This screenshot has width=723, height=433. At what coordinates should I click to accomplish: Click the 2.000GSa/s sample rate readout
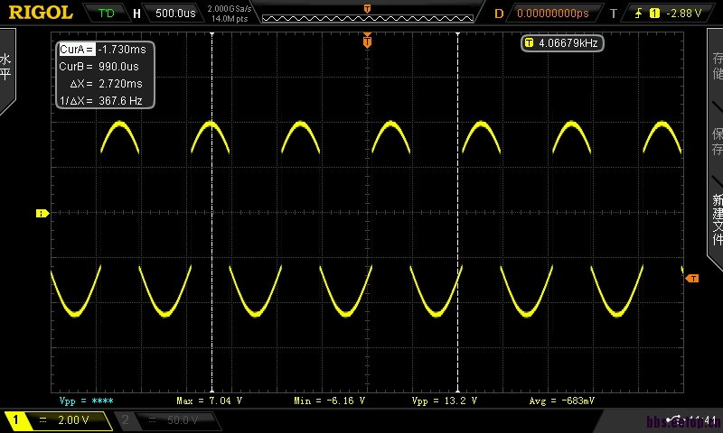click(230, 9)
